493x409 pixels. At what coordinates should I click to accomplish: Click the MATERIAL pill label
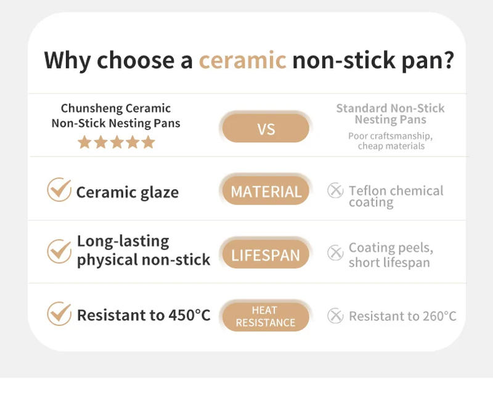pyautogui.click(x=266, y=192)
